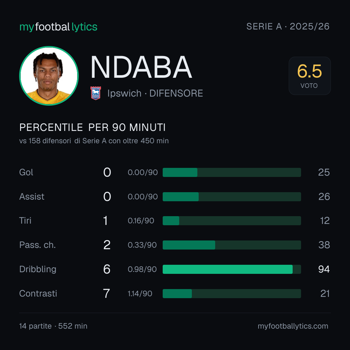The image size is (350, 350).
Task: Click the Ipswich · DIFENSORE text
Action: pos(155,93)
